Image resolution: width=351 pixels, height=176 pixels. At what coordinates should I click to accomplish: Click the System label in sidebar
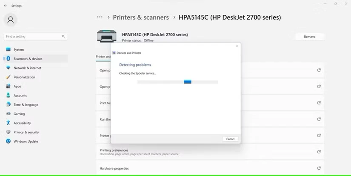click(19, 49)
